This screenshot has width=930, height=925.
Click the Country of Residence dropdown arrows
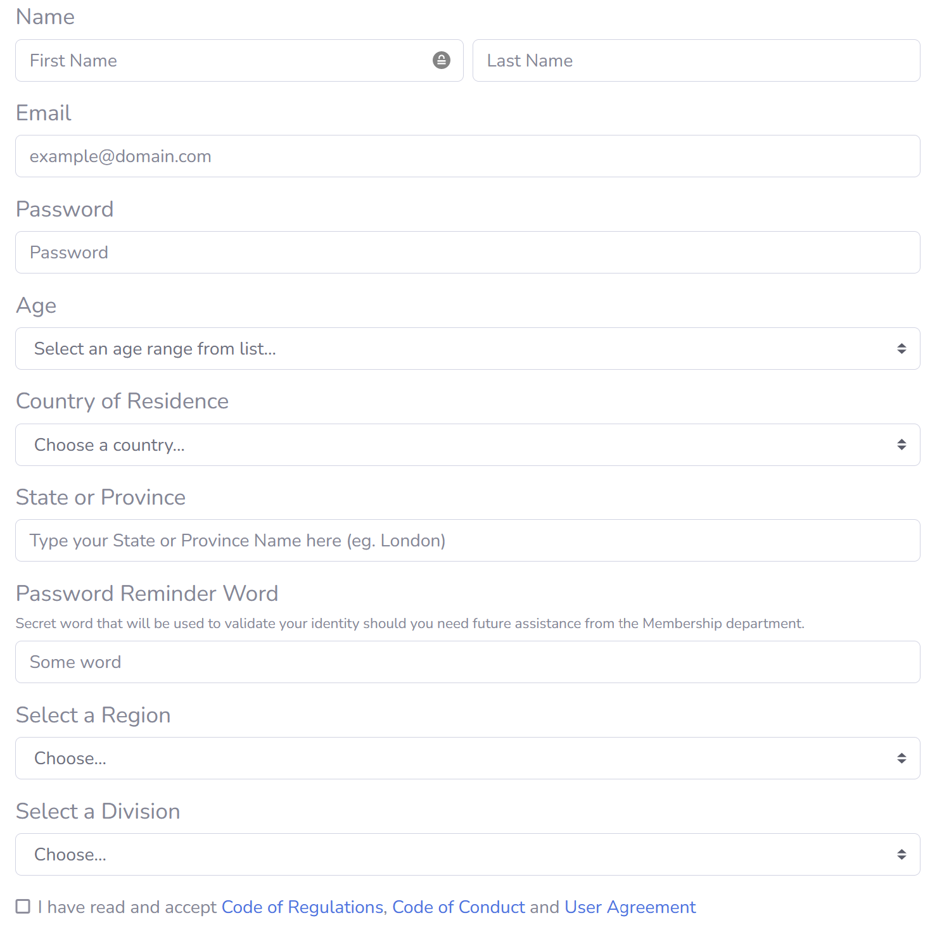pos(901,445)
